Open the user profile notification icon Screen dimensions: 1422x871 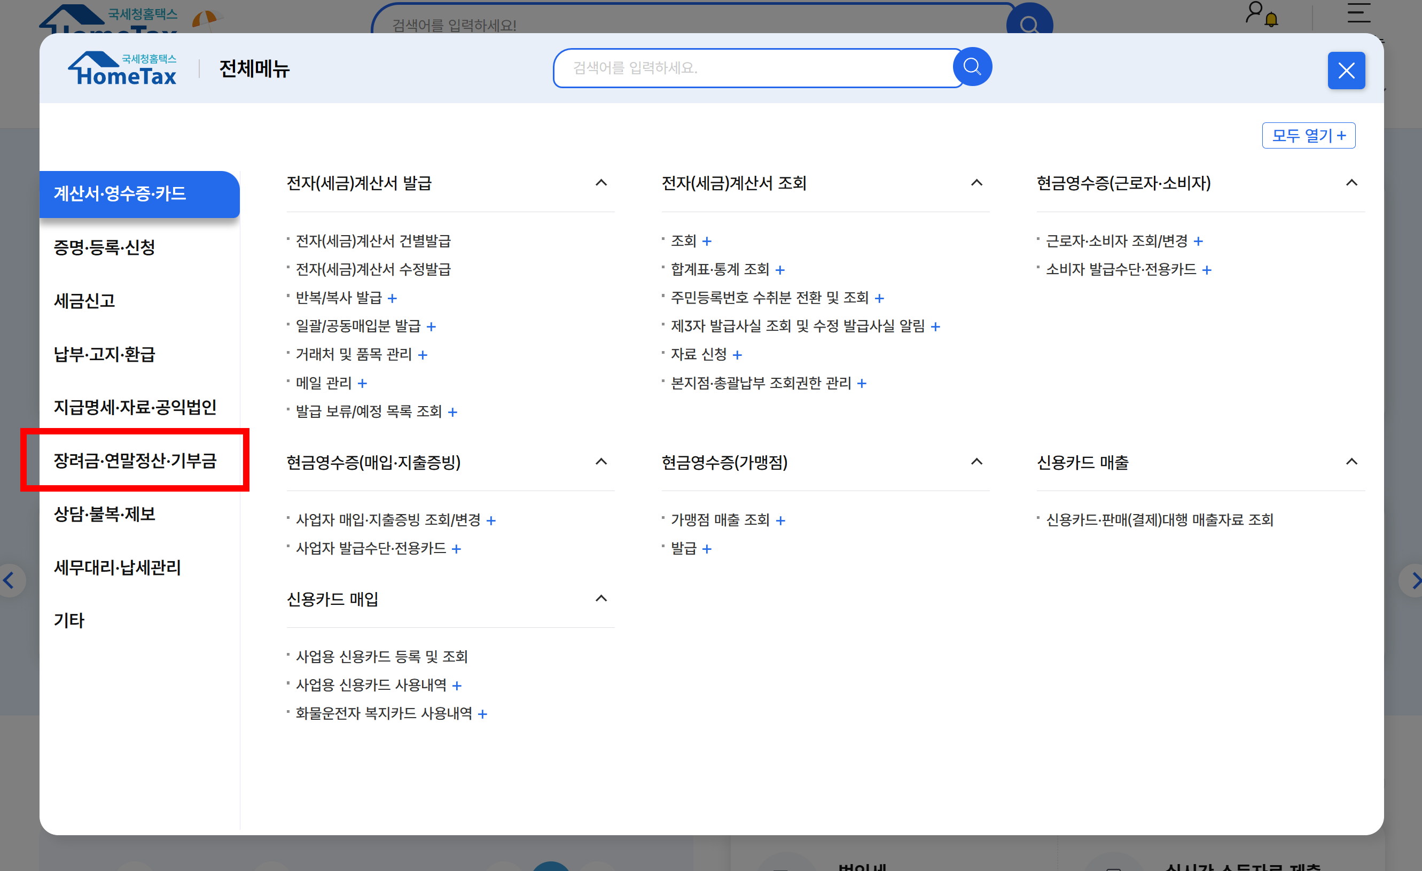[x=1261, y=14]
